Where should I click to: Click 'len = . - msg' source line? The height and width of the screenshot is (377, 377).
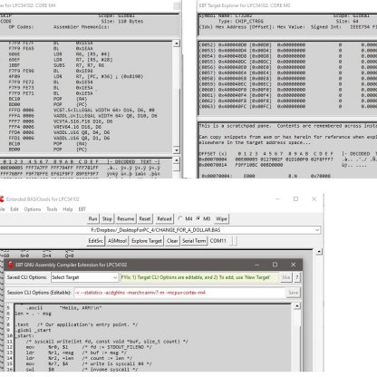point(34,314)
